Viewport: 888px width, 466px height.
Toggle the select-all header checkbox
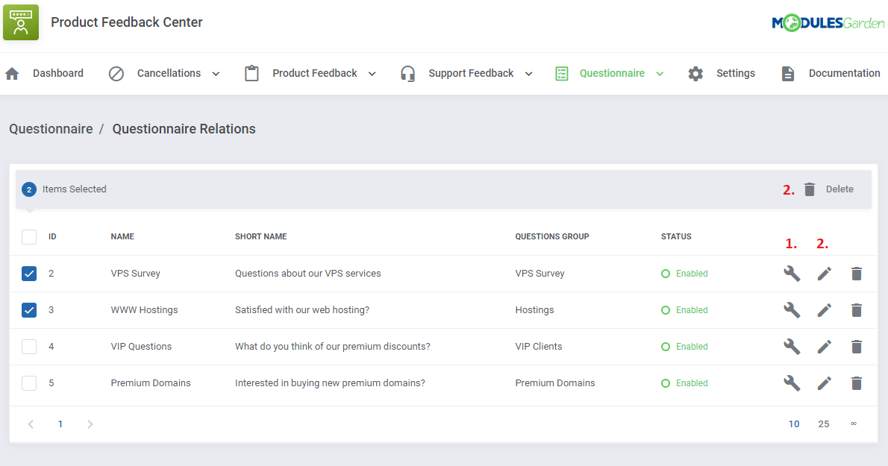coord(29,237)
